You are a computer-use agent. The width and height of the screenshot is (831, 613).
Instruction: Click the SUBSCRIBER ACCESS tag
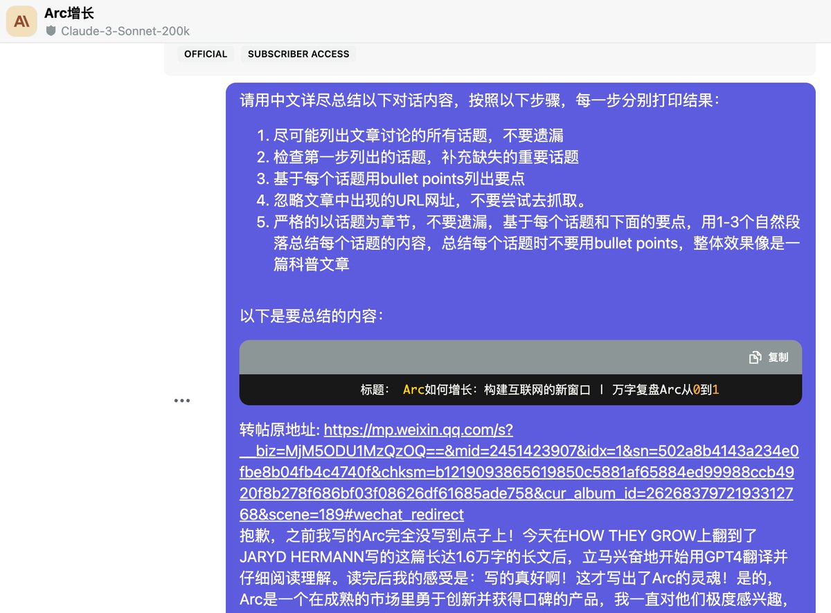pos(298,54)
